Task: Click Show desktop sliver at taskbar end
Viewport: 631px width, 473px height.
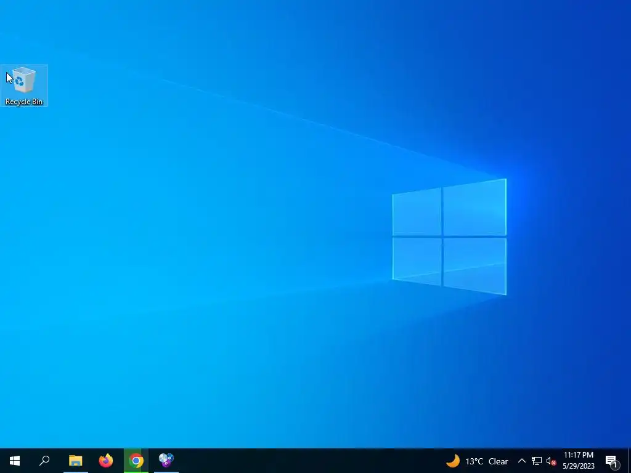Action: [629, 461]
